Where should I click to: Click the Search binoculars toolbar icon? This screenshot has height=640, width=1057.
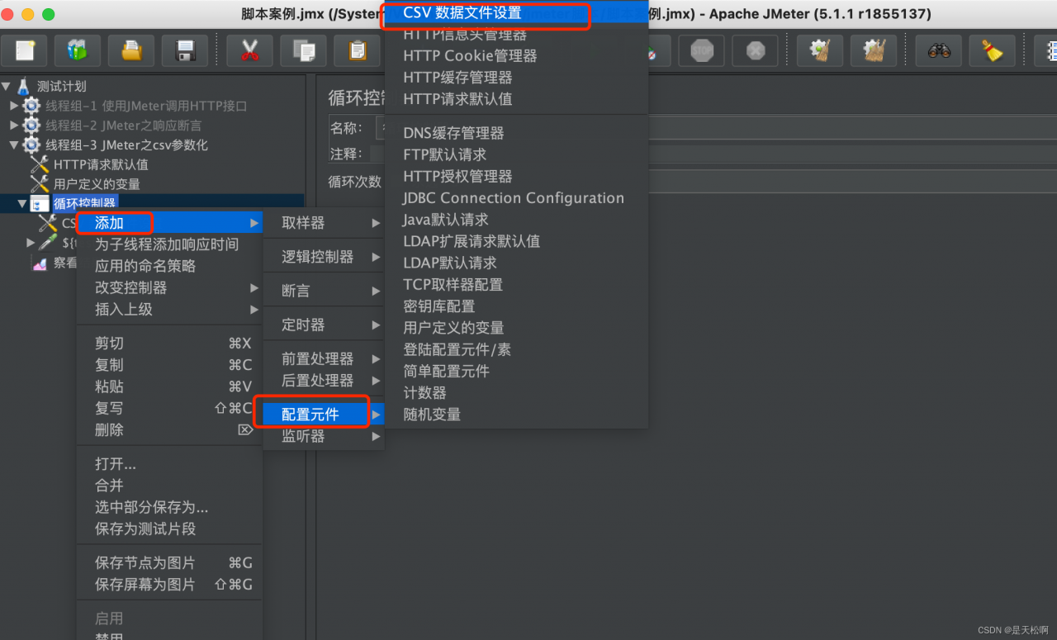pyautogui.click(x=939, y=51)
